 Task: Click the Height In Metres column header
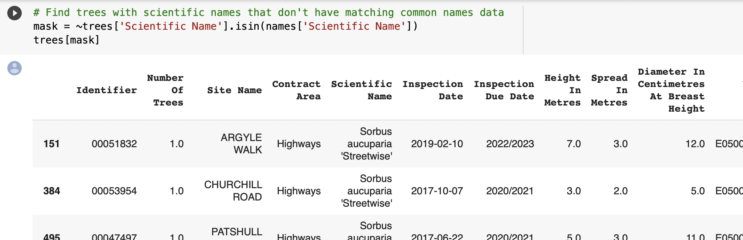click(x=562, y=90)
